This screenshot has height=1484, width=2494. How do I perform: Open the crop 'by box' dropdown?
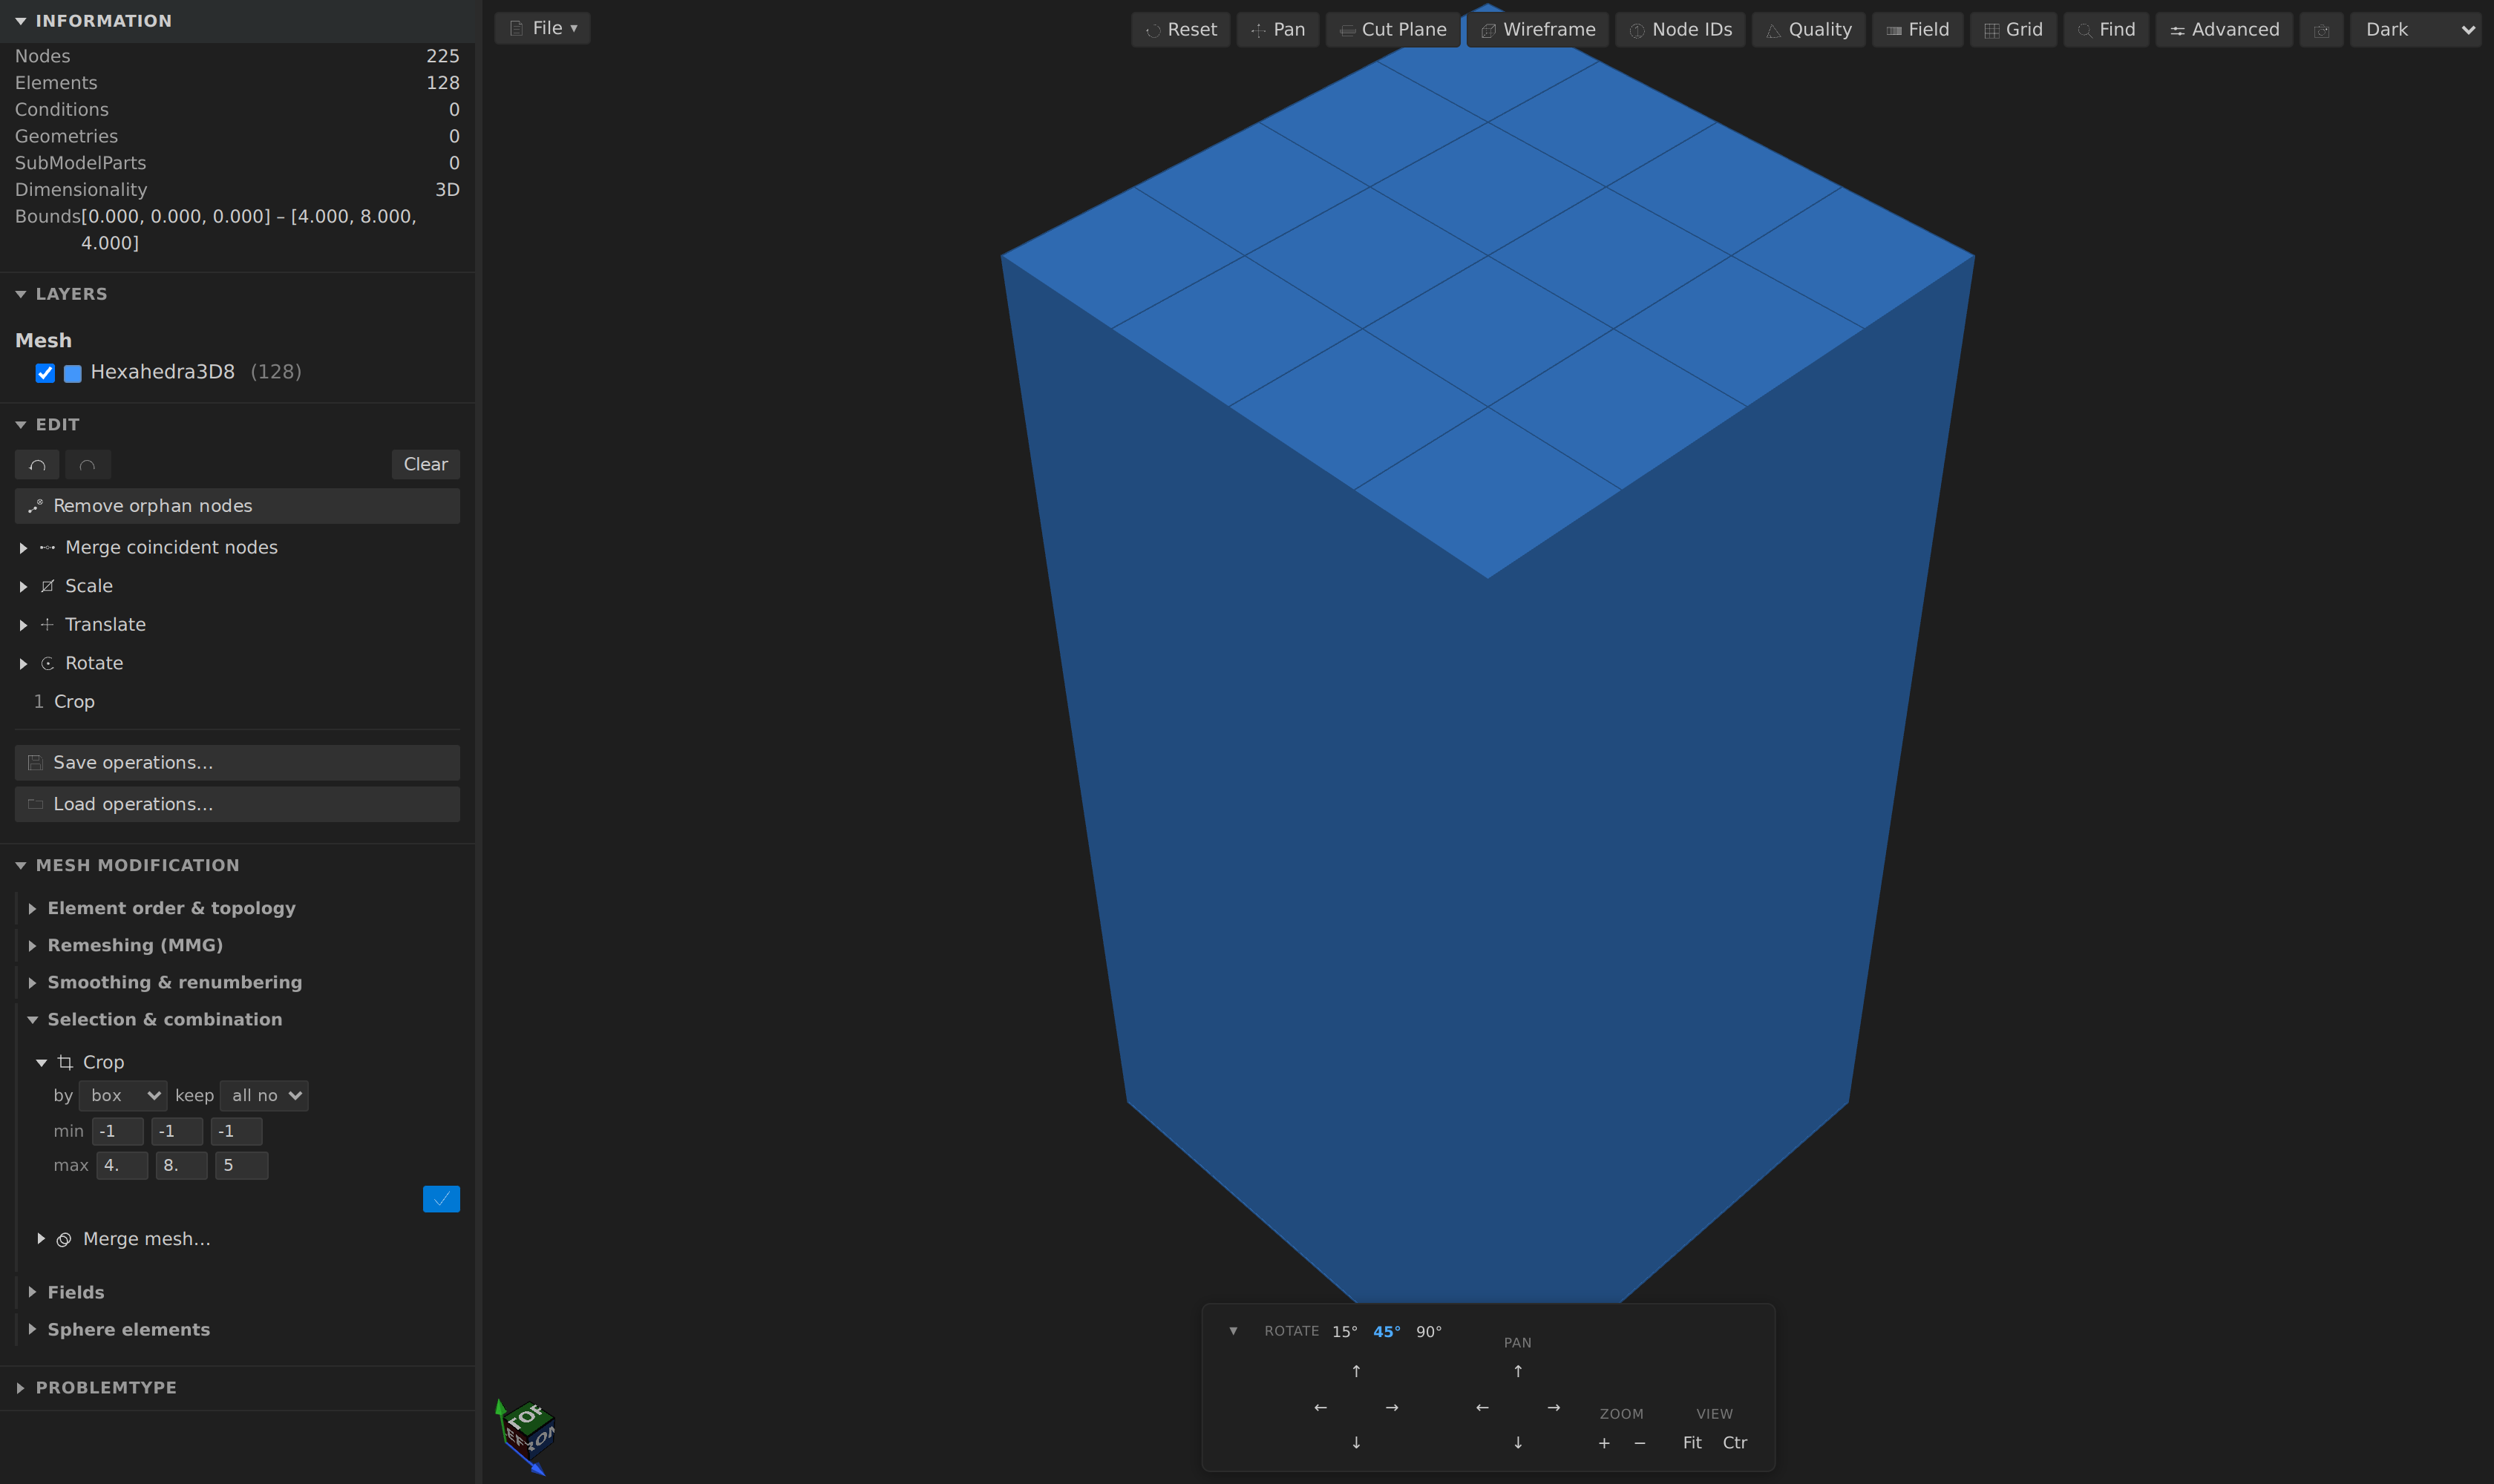point(123,1096)
